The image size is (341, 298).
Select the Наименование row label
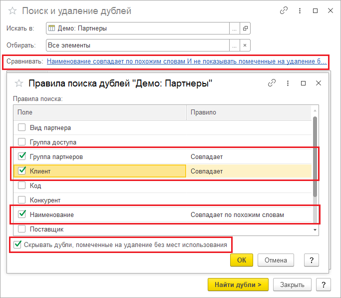click(52, 215)
